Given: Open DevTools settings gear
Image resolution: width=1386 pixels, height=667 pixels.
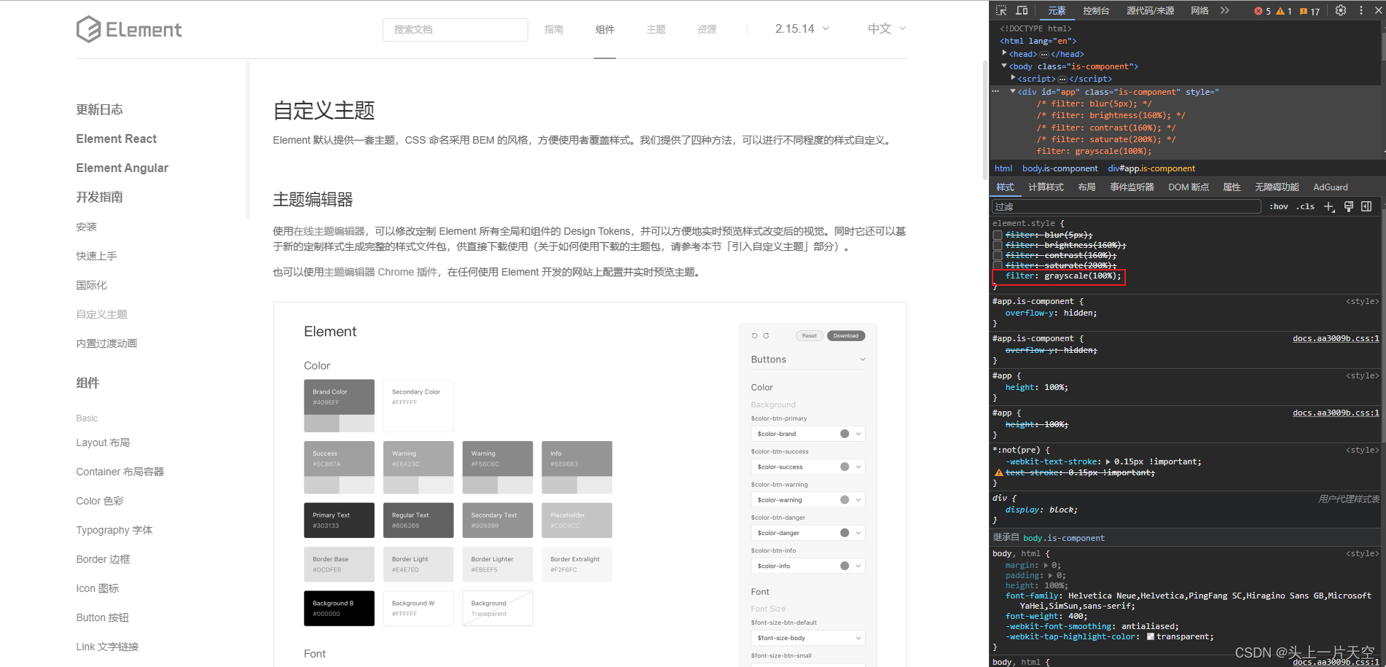Looking at the screenshot, I should (x=1341, y=10).
